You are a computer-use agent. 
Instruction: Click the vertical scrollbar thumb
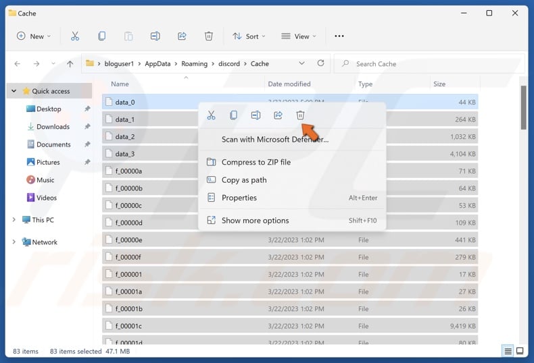[523, 107]
